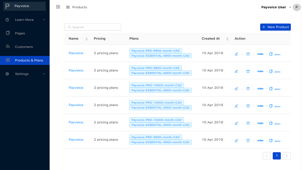Viewport: 302px width, 170px height.
Task: Open the Payvoice User account dropdown
Action: [x=277, y=7]
